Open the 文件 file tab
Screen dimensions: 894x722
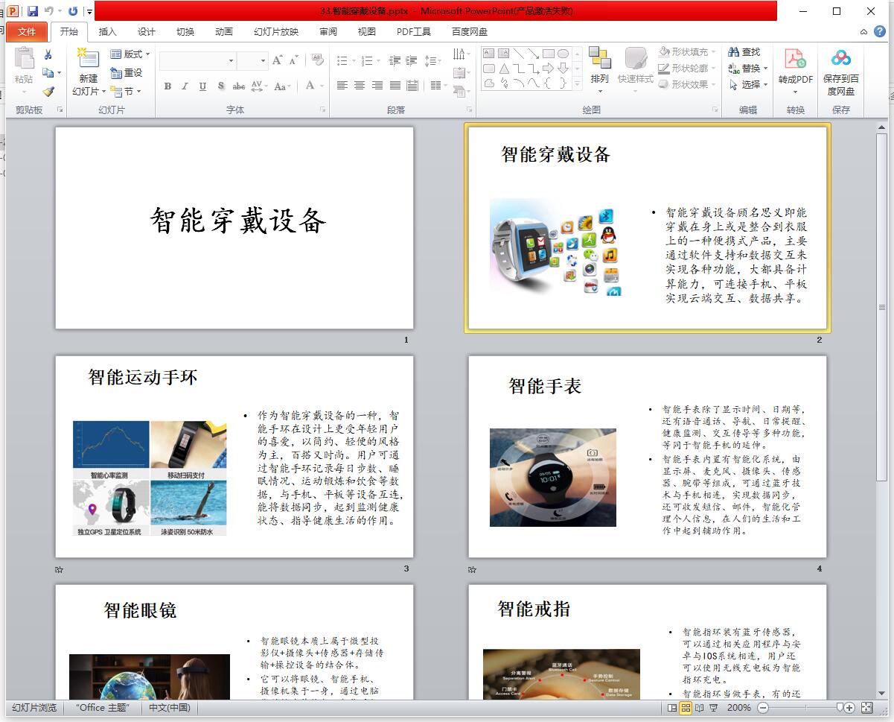27,32
